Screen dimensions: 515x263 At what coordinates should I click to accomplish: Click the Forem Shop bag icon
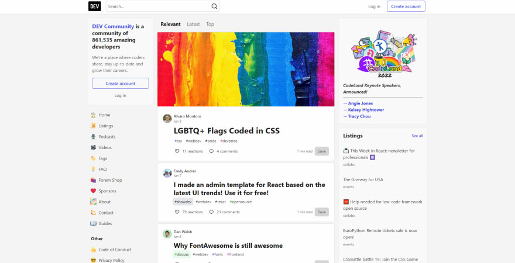click(93, 180)
